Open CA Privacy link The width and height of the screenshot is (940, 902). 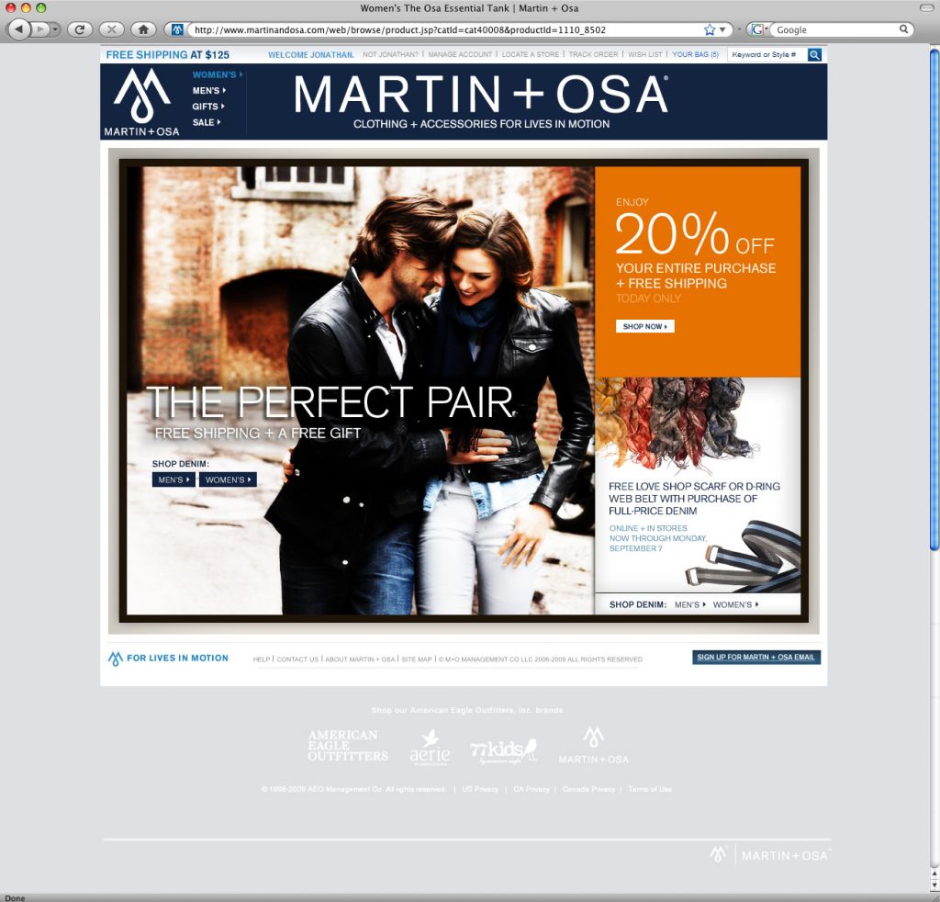click(532, 789)
